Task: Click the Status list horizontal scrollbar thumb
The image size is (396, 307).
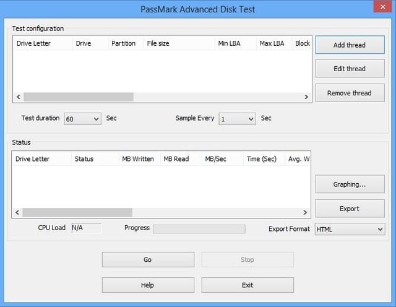Action: [77, 212]
